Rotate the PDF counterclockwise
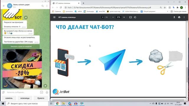 [135, 17]
